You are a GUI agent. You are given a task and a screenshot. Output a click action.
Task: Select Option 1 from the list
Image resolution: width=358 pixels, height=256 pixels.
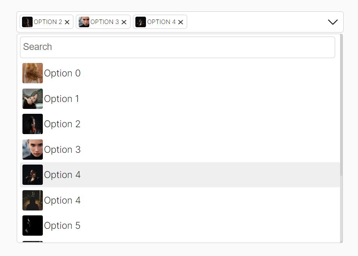[x=62, y=98]
